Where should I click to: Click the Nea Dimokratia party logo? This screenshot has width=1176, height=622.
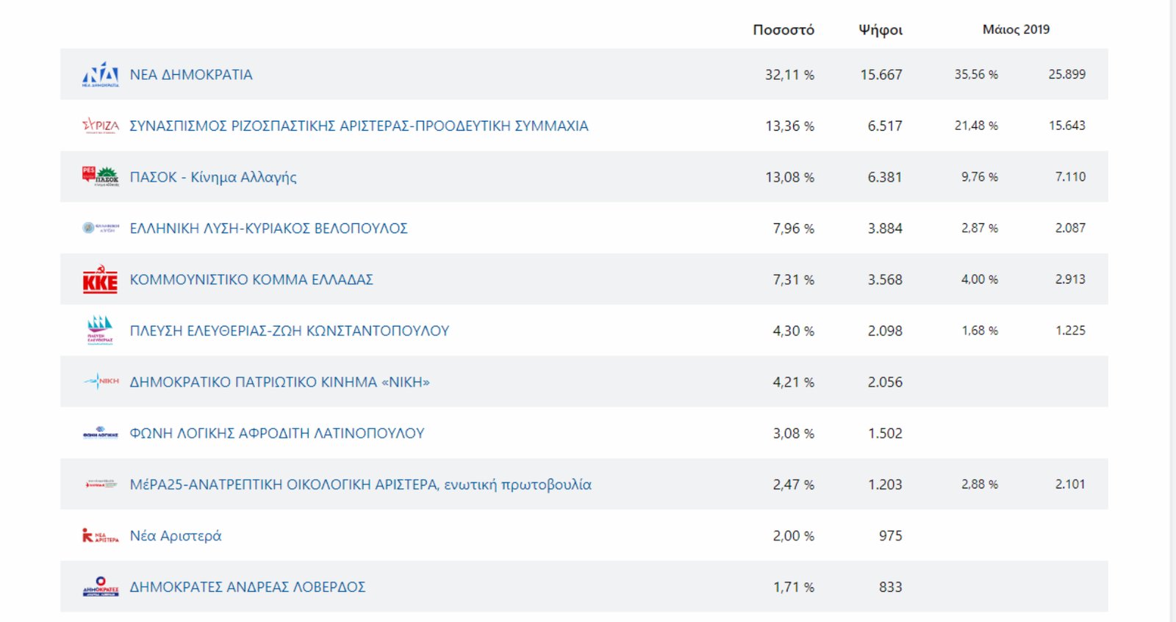tap(100, 75)
